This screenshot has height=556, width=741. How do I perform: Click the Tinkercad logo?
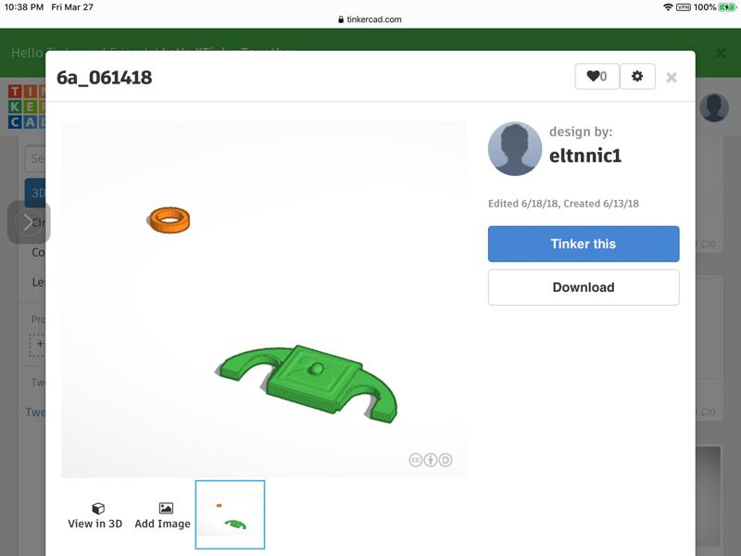click(27, 107)
